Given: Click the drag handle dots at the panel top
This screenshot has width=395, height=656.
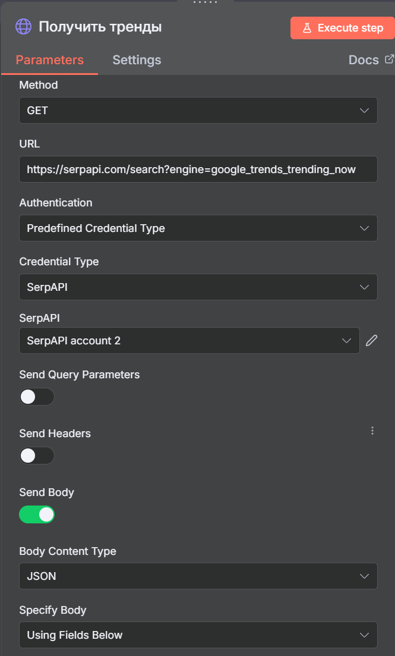Looking at the screenshot, I should point(205,2).
